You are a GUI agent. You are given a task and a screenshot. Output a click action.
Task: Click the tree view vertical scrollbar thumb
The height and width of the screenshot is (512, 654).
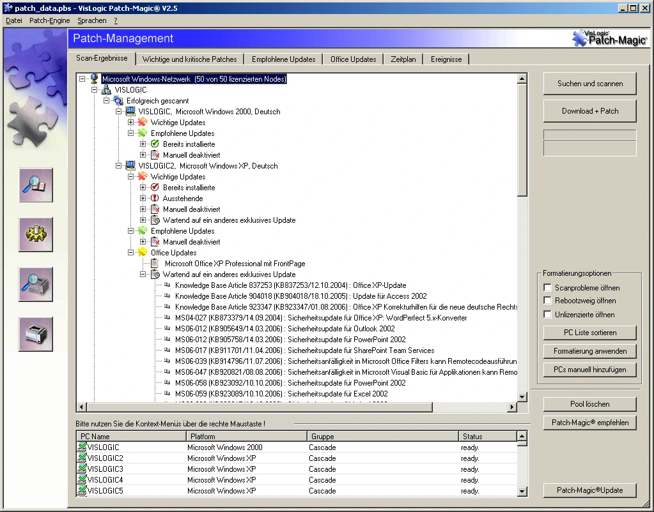click(522, 140)
